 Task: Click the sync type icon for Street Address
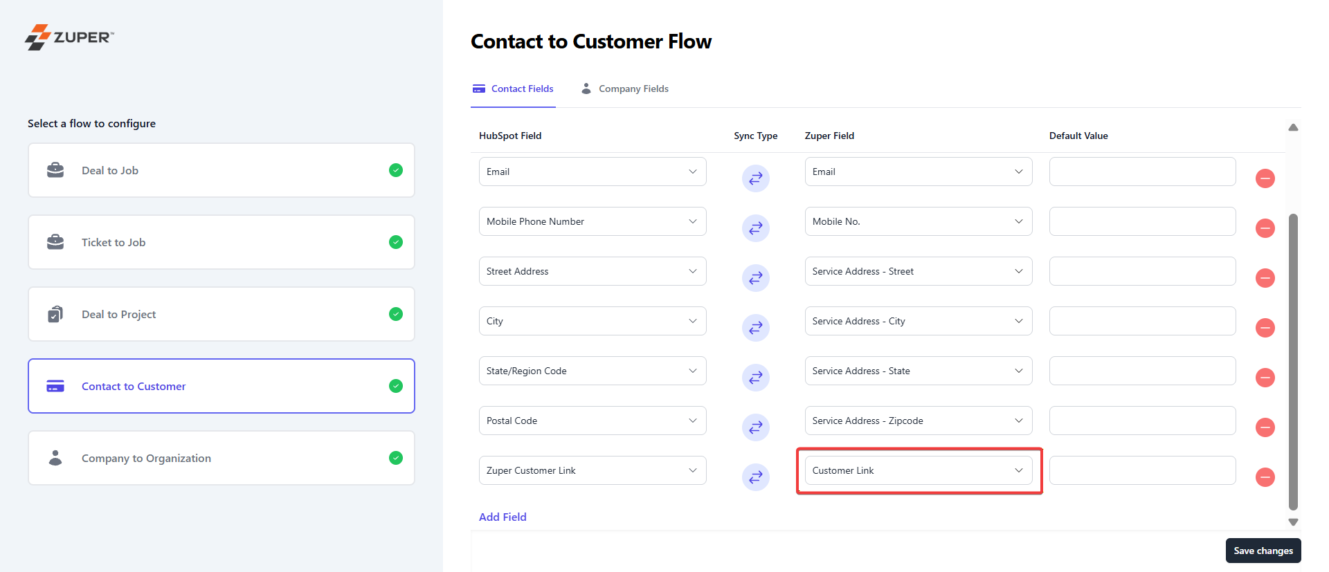755,278
